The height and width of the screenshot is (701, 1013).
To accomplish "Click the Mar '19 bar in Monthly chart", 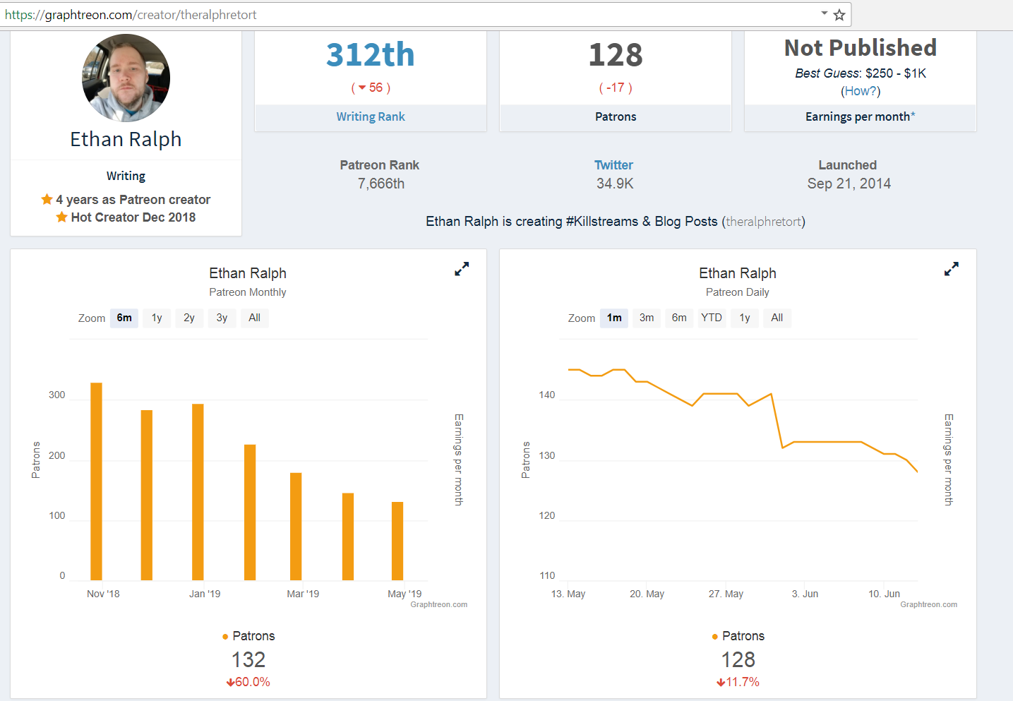I will tap(296, 527).
